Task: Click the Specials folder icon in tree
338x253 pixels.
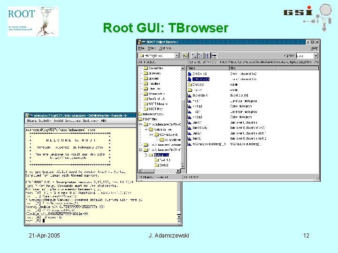Action: point(146,78)
